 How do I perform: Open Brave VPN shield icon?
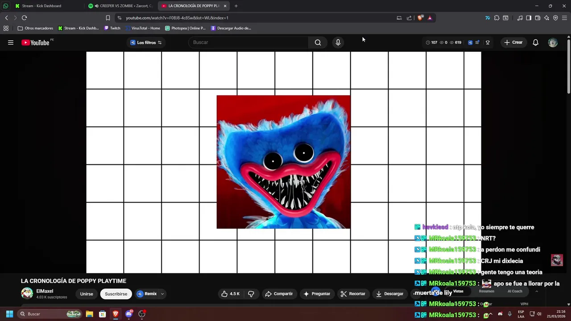click(555, 18)
